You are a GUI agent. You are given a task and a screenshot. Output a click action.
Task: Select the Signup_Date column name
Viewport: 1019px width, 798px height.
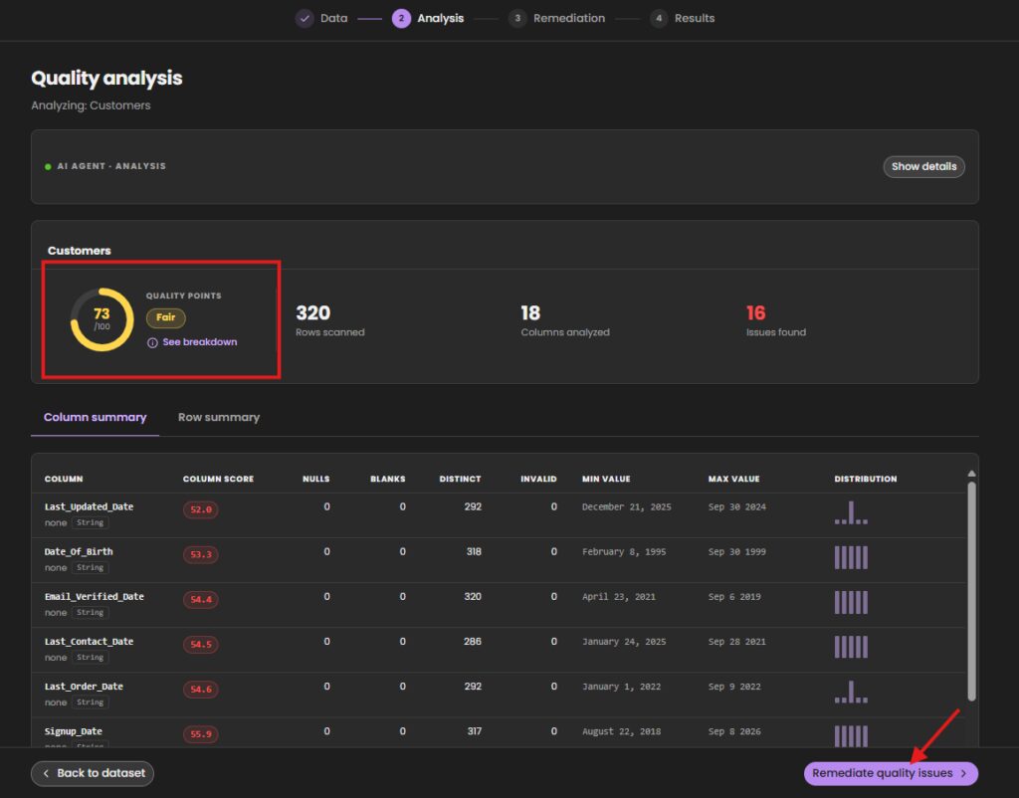click(x=74, y=730)
